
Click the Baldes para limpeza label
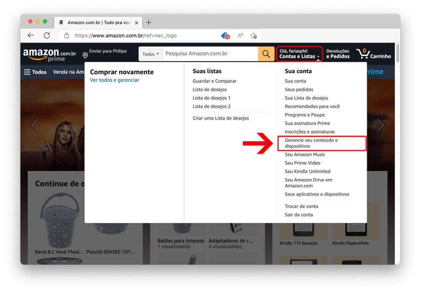181,241
